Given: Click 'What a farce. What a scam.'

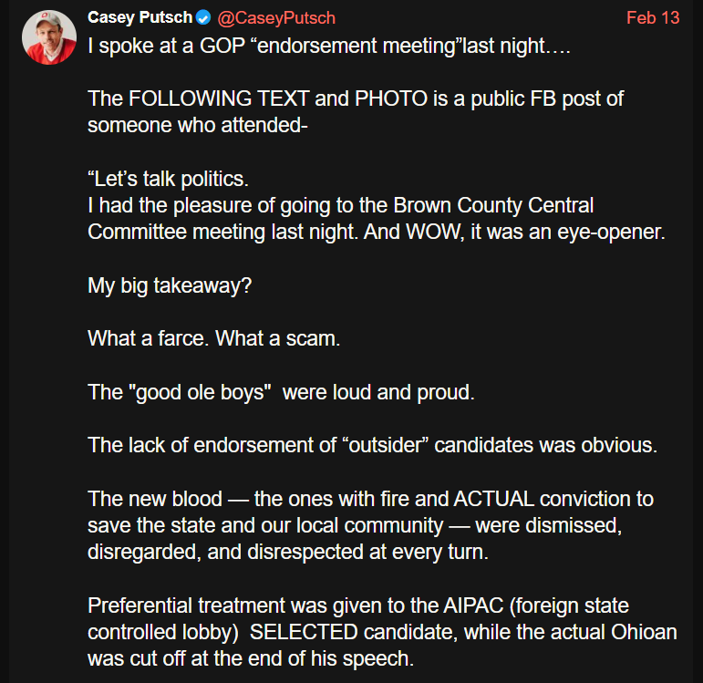Looking at the screenshot, I should 213,338.
